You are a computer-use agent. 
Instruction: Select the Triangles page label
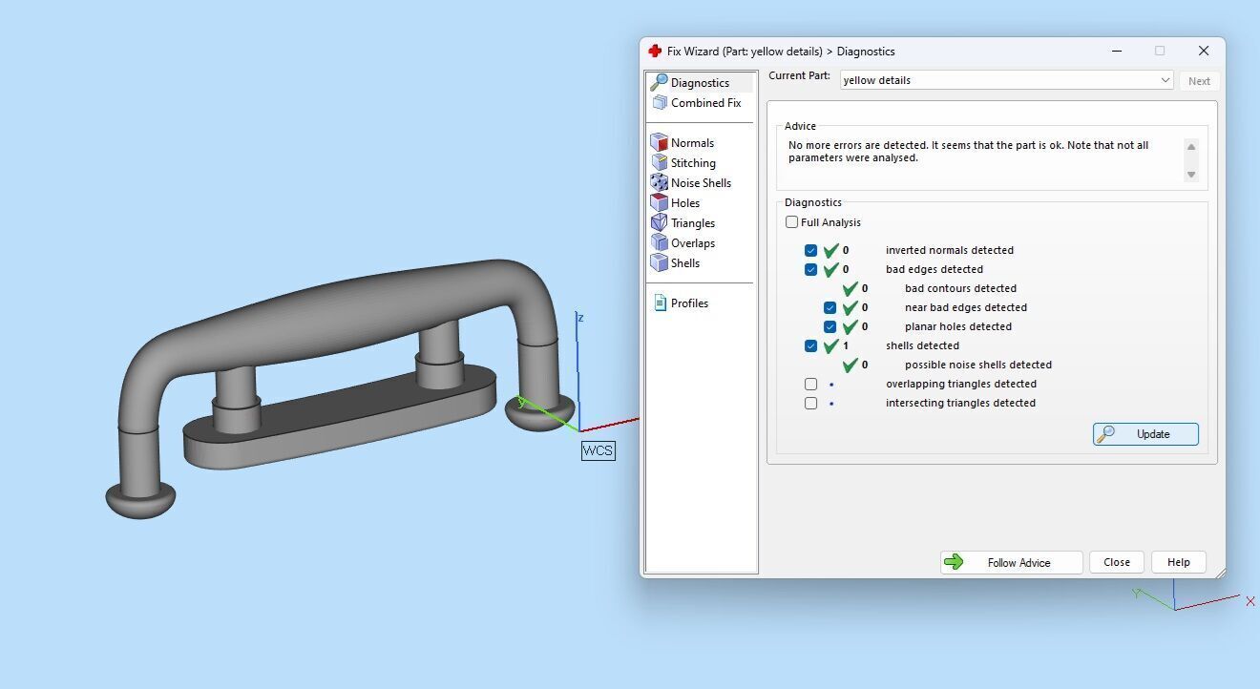point(693,223)
